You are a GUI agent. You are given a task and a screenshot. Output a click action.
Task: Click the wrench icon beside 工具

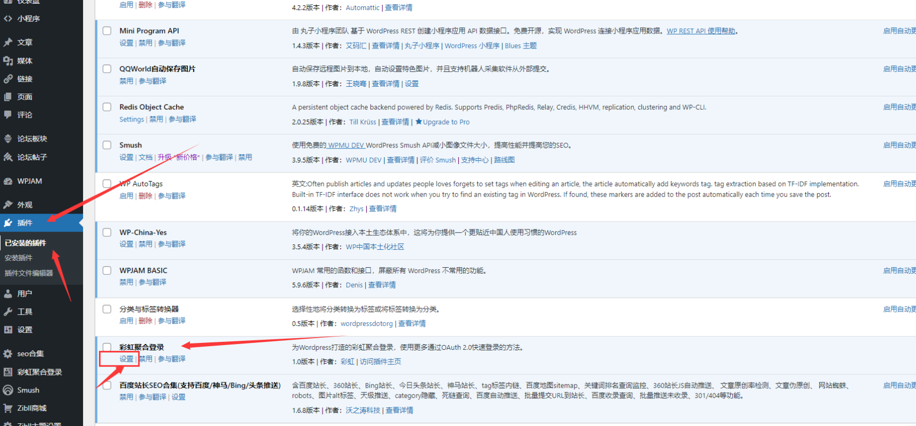pyautogui.click(x=8, y=312)
